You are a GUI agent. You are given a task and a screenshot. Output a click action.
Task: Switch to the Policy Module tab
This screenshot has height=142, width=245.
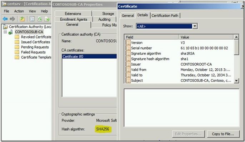pos(109,25)
